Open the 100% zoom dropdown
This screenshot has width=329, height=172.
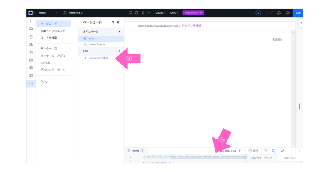point(174,13)
